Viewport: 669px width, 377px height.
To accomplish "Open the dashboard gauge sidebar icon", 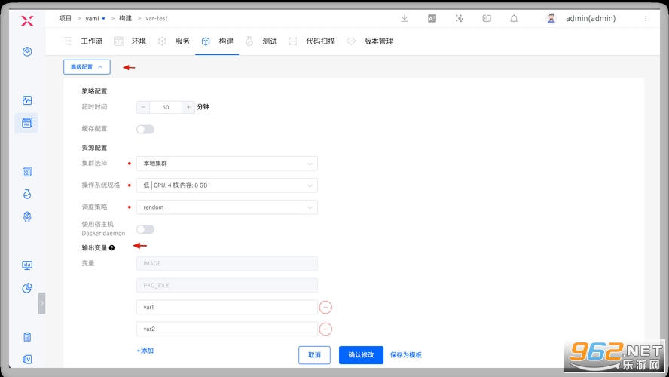I will 27,52.
